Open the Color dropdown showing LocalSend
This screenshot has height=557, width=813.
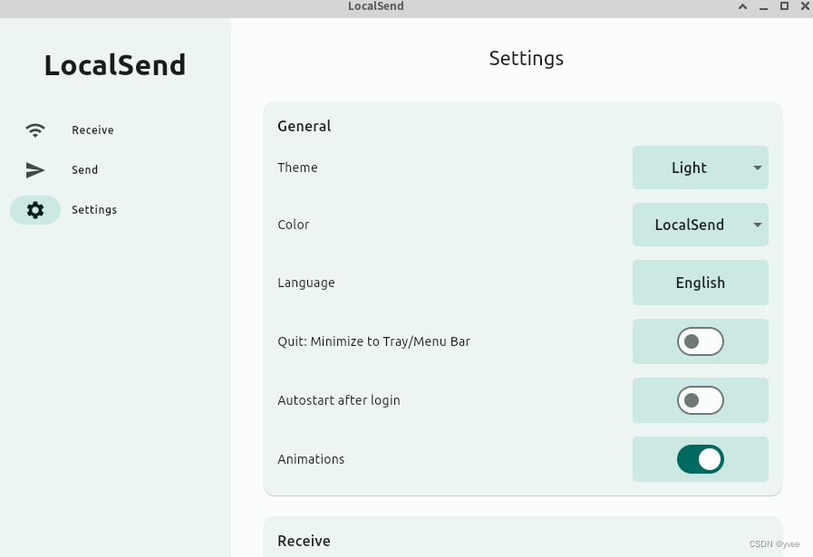[x=700, y=225]
